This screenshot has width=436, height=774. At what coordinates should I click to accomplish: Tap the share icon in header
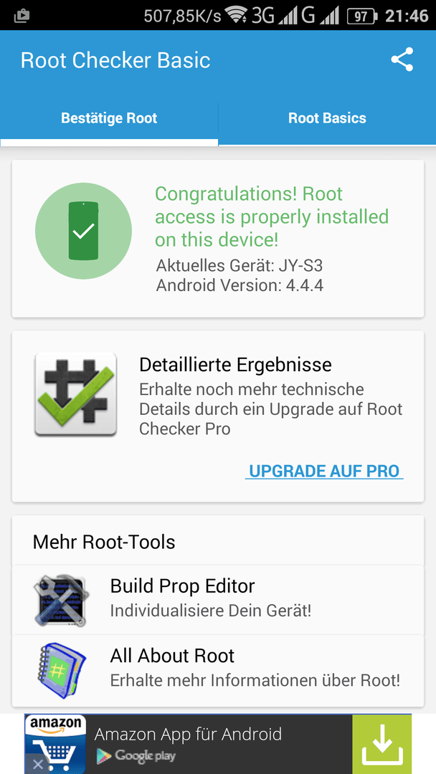402,59
